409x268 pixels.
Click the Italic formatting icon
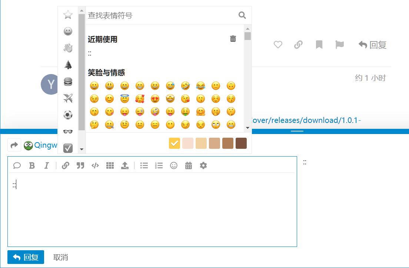tap(46, 165)
